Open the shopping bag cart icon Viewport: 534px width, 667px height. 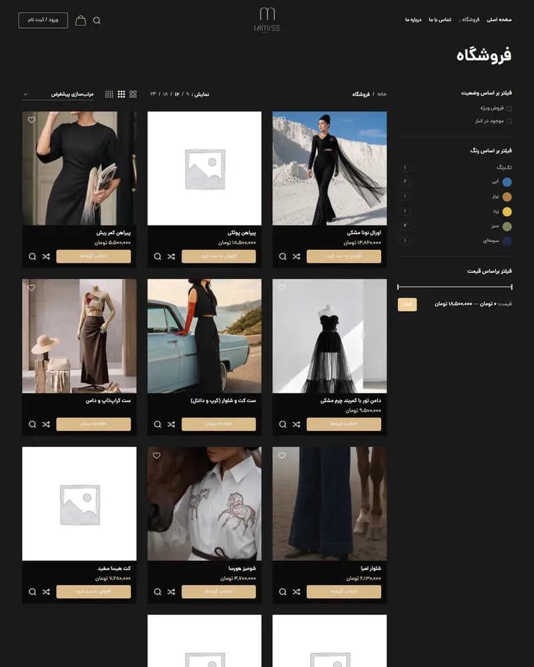pyautogui.click(x=81, y=21)
